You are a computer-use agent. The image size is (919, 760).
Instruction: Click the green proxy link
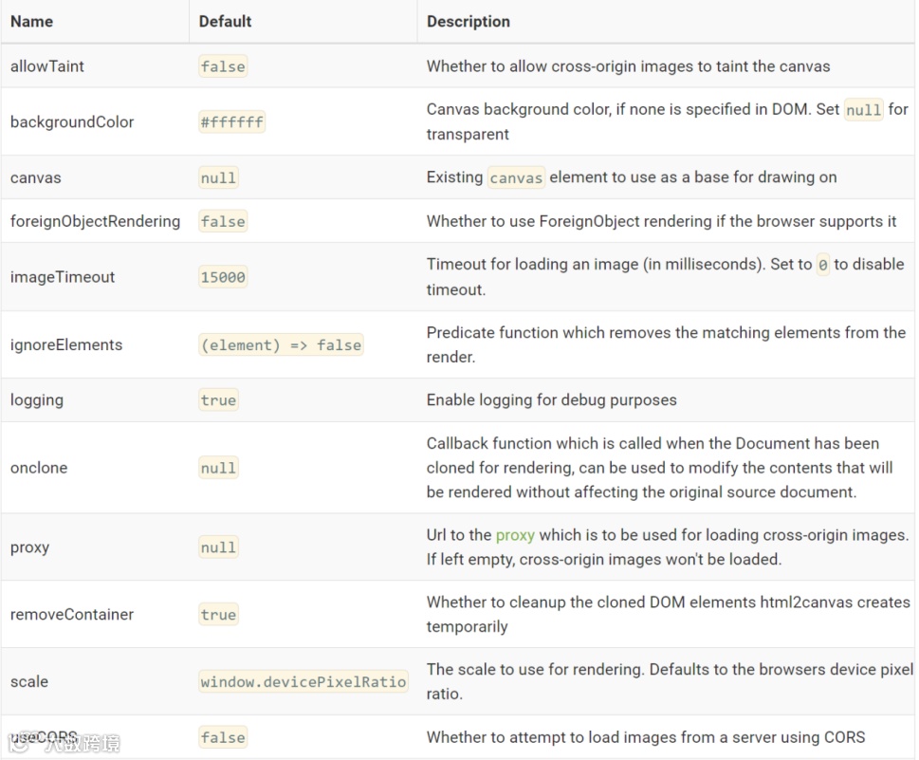pyautogui.click(x=515, y=535)
